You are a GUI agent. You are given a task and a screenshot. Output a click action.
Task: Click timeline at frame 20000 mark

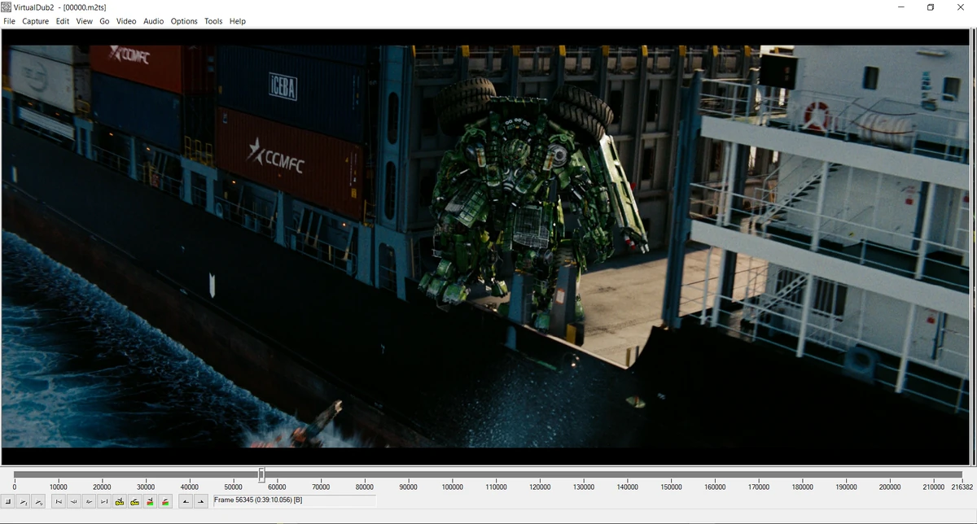[102, 487]
